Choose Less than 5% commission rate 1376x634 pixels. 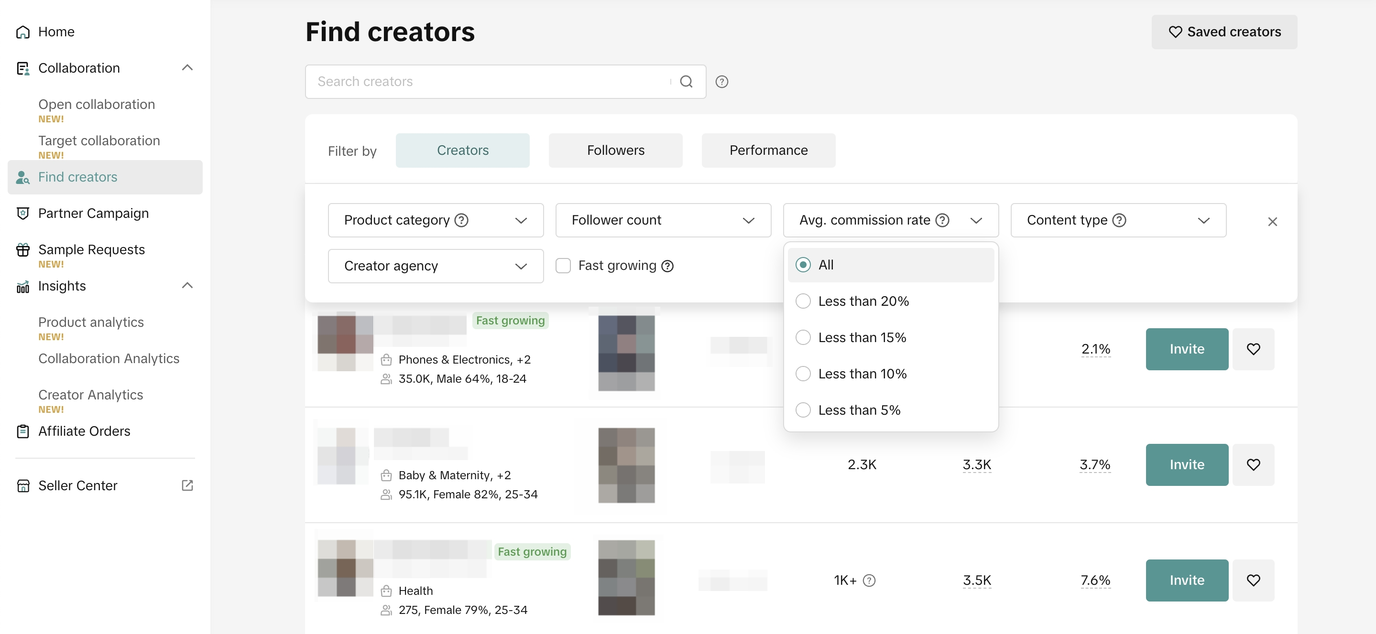click(803, 410)
